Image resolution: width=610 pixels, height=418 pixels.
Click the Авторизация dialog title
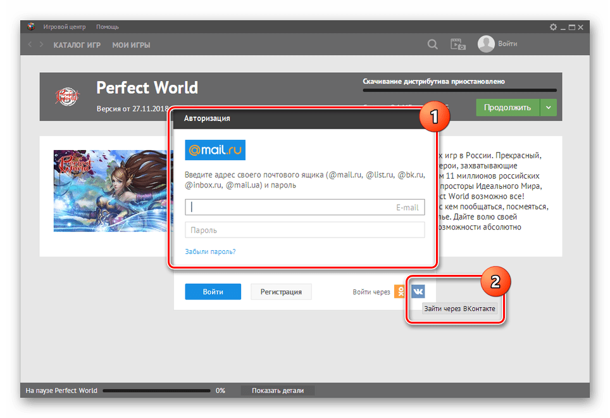point(206,118)
